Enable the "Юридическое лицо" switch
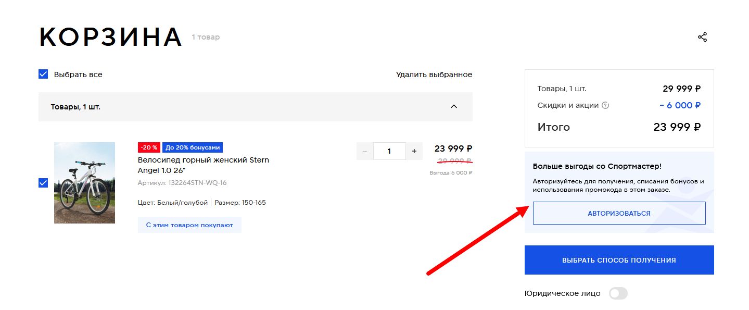This screenshot has height=310, width=749. [618, 293]
